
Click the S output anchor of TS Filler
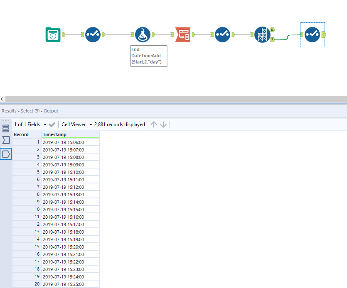pyautogui.click(x=272, y=39)
